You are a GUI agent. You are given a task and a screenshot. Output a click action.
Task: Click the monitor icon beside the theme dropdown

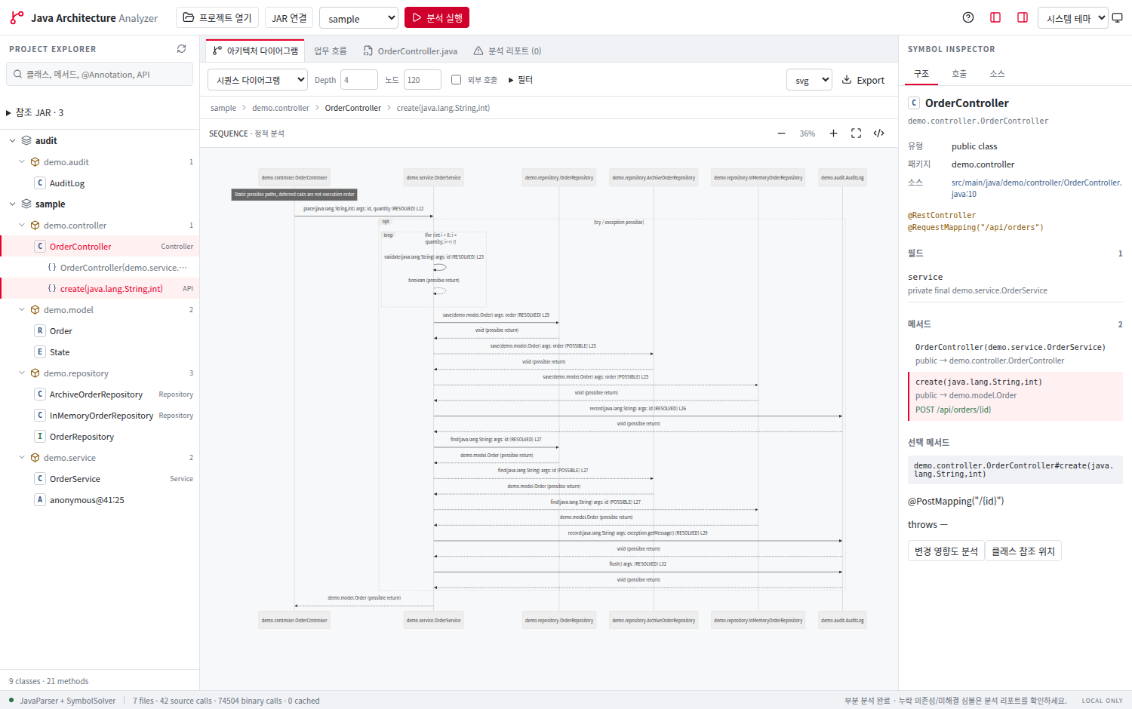point(1118,18)
